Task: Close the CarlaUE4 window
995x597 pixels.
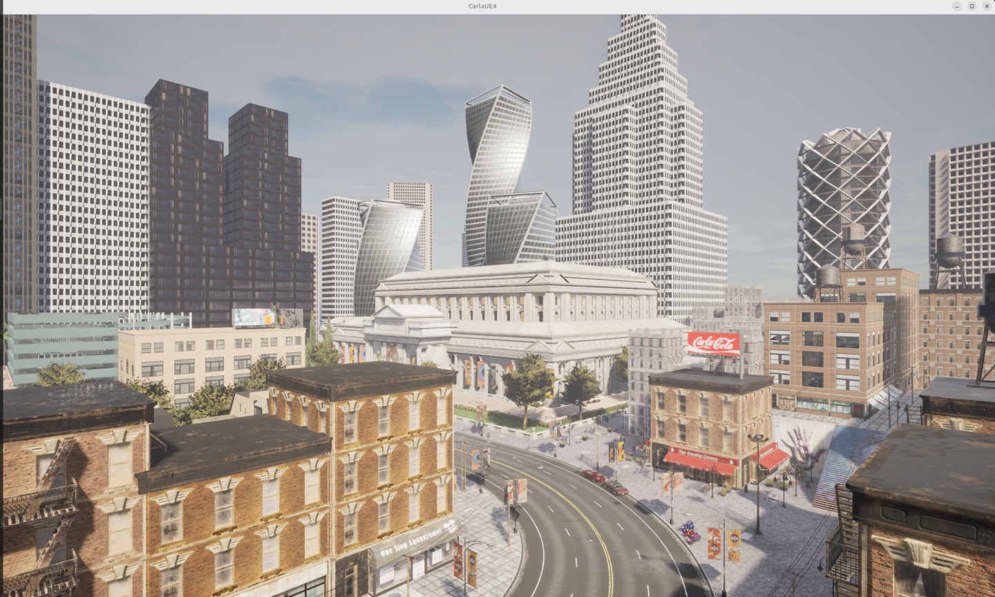Action: pos(987,6)
